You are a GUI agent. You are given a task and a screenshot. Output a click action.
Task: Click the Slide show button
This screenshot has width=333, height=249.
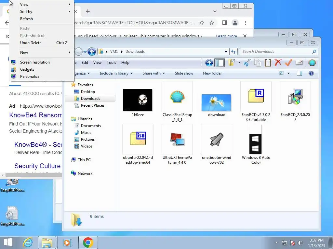(184, 73)
